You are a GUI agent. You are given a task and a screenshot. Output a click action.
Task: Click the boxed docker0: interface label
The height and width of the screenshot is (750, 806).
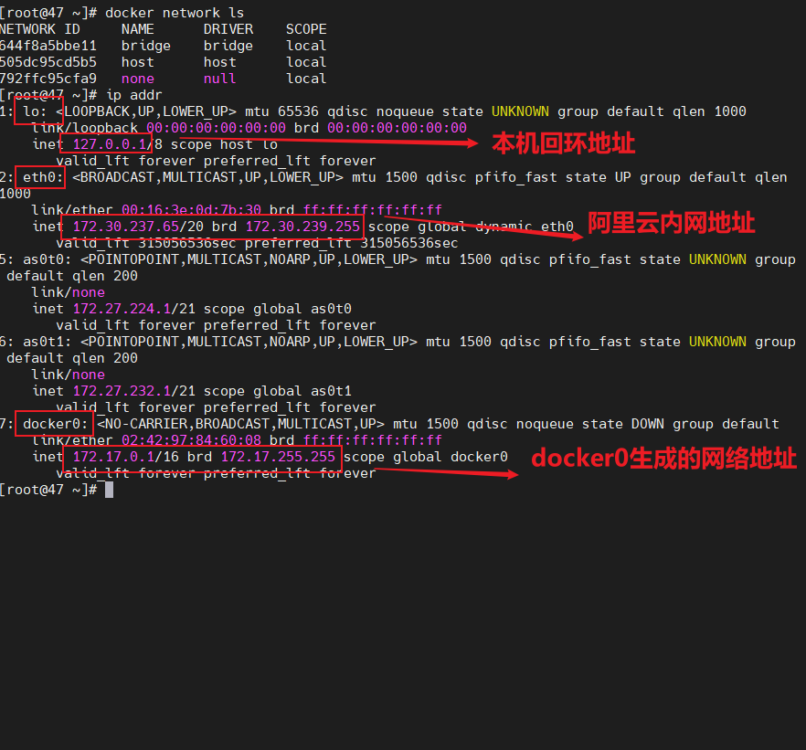point(55,424)
